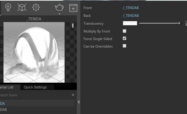Enable the Multiply By Front checkbox
Viewport: 187px width, 114px height.
pos(124,31)
